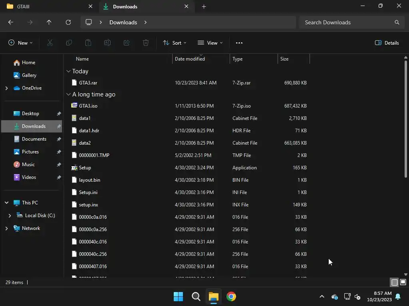Image resolution: width=409 pixels, height=306 pixels.
Task: Expand Local Disk (C:) node
Action: coord(10,216)
